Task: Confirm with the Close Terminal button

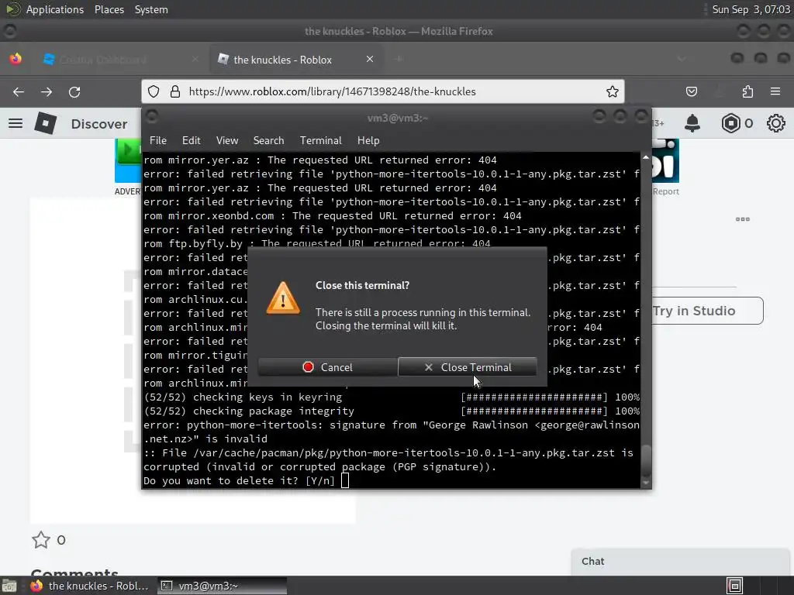Action: 468,367
